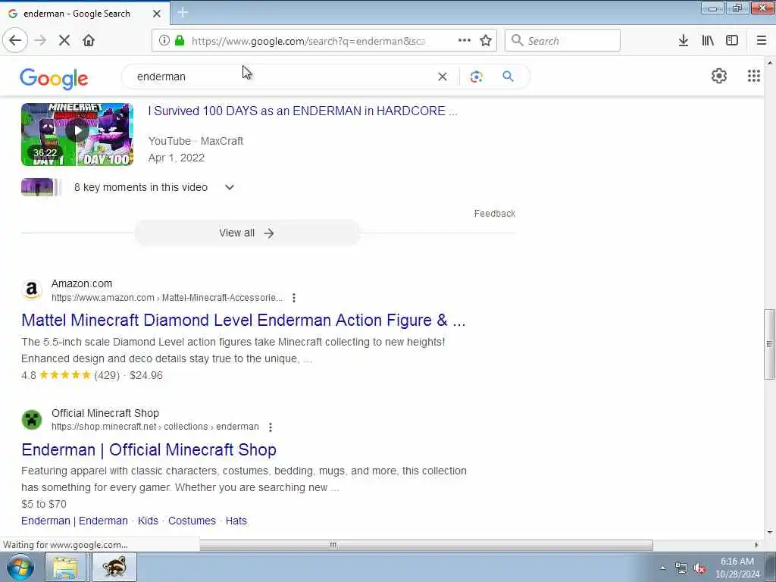This screenshot has width=776, height=582.
Task: Click the horizontal scrollbar thumb
Action: 426,546
